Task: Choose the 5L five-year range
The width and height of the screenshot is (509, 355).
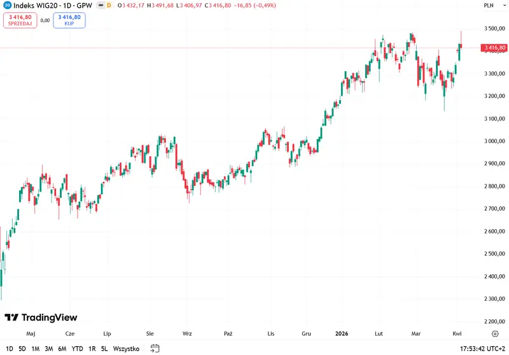Action: 104,349
